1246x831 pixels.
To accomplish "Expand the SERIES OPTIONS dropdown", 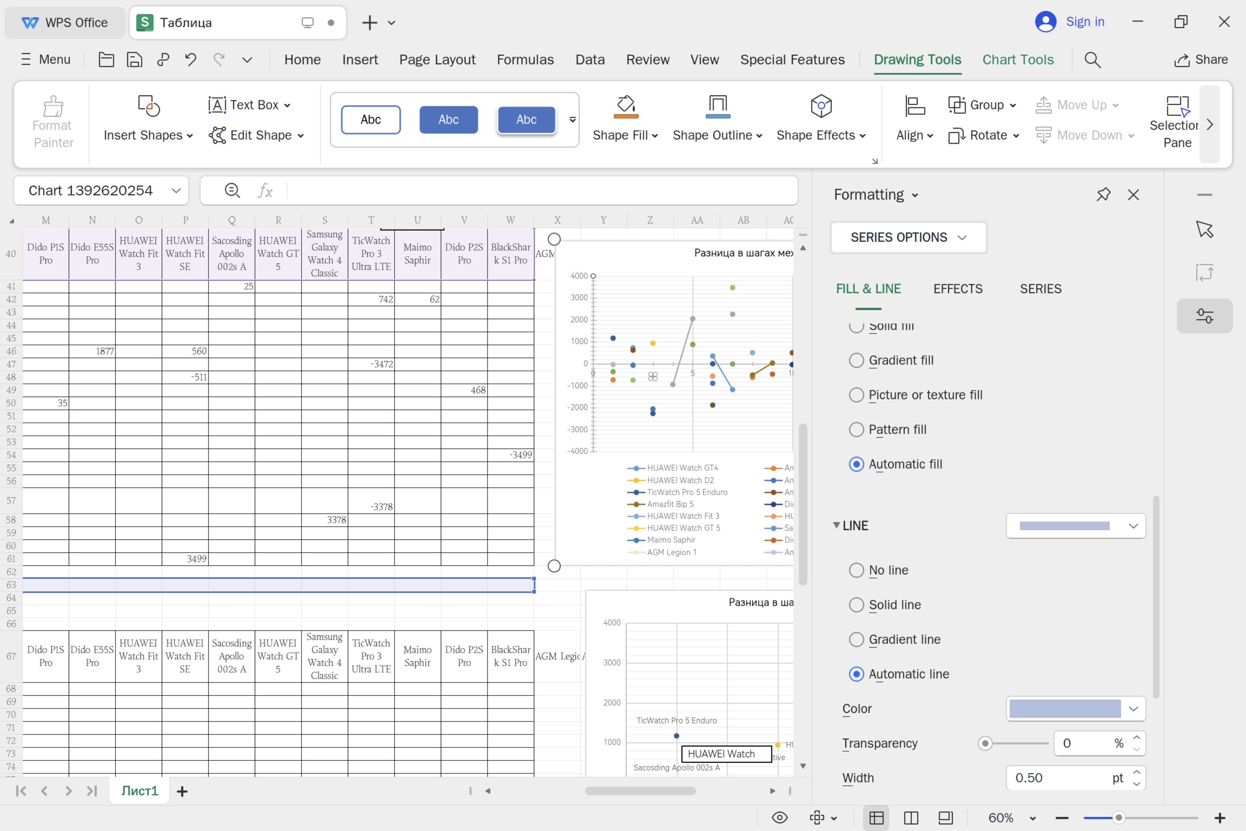I will [x=908, y=238].
